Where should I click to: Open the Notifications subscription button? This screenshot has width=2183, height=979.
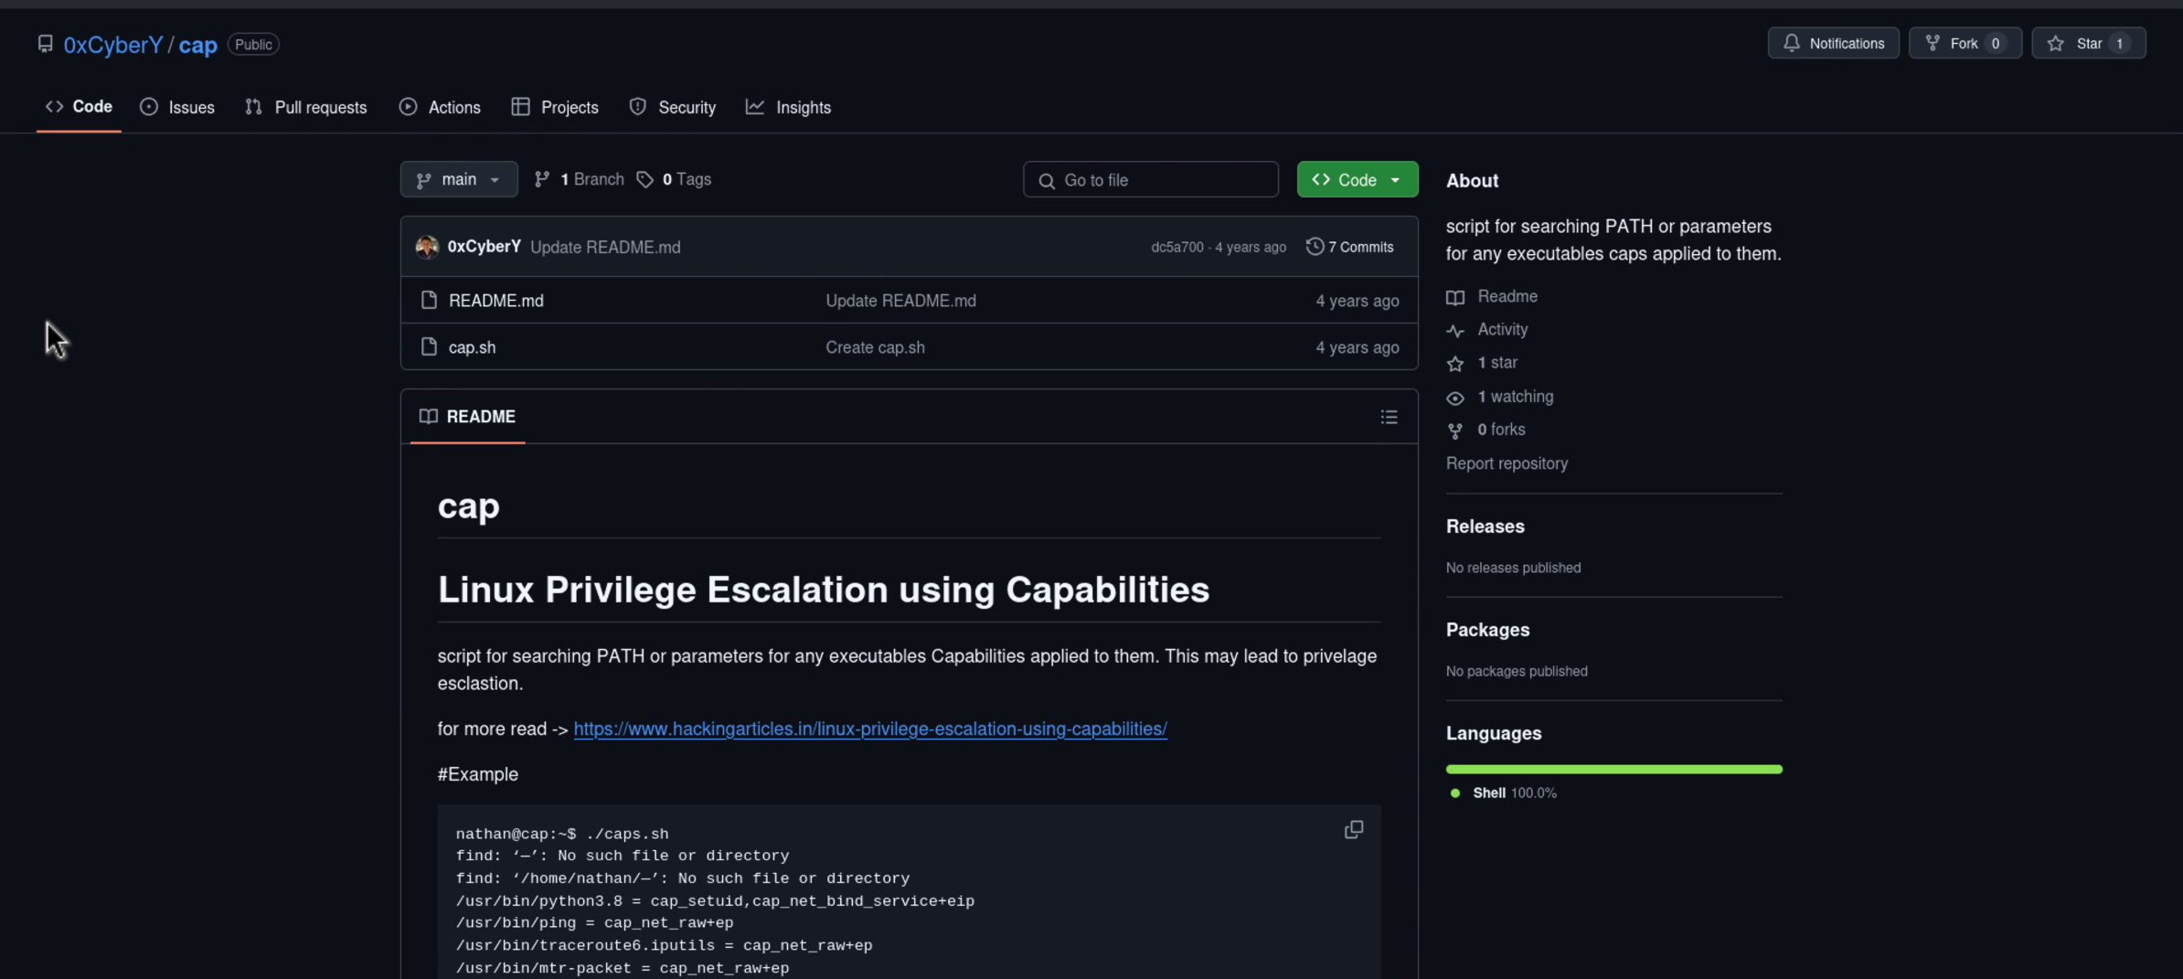point(1833,44)
